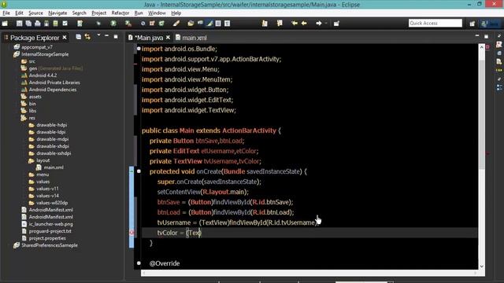Click the Save All toolbar icon
The width and height of the screenshot is (504, 283).
pos(28,24)
